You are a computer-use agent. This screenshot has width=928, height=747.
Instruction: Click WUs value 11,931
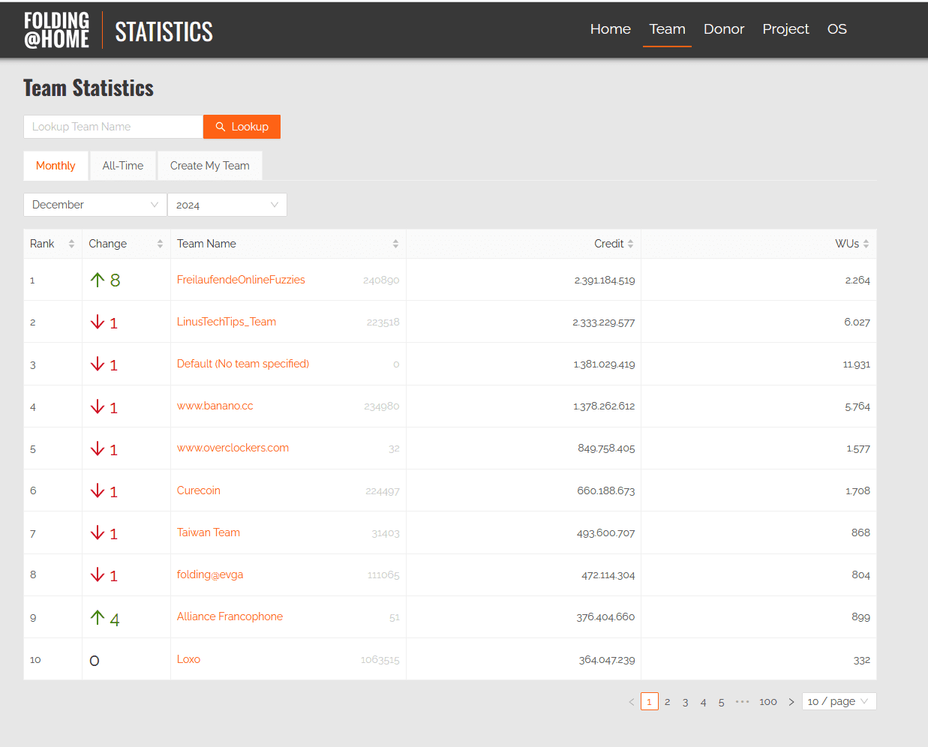click(857, 364)
